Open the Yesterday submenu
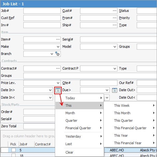The height and width of the screenshot is (157, 157). coord(79,136)
